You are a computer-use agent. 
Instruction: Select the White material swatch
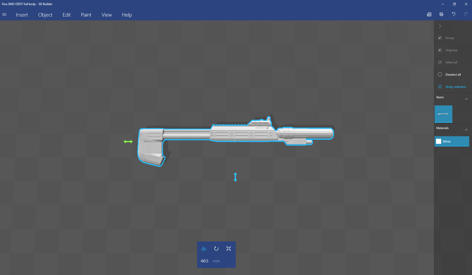tap(452, 141)
